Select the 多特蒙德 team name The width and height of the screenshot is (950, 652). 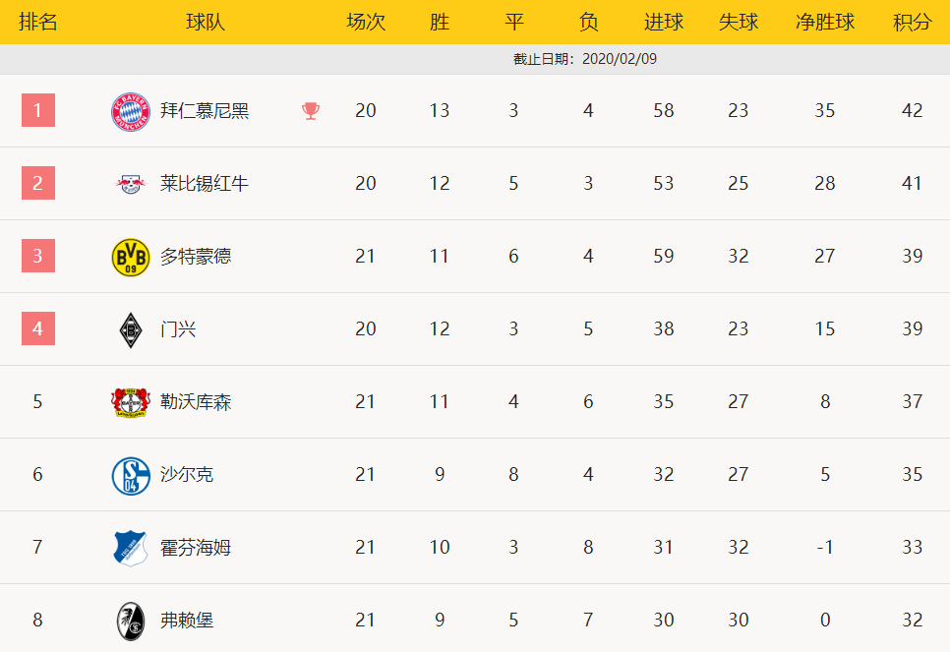[x=195, y=257]
